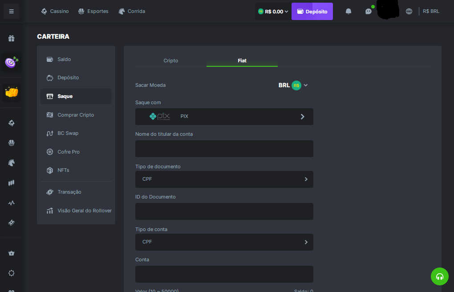The width and height of the screenshot is (454, 292).
Task: Open Cofre Pro in wallet menu
Action: pyautogui.click(x=76, y=152)
